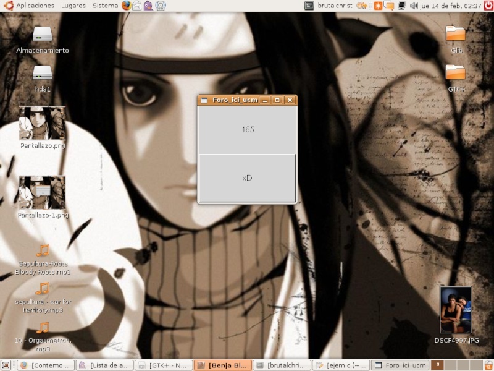Minimize the Foro_ici_ucm window

click(x=265, y=100)
